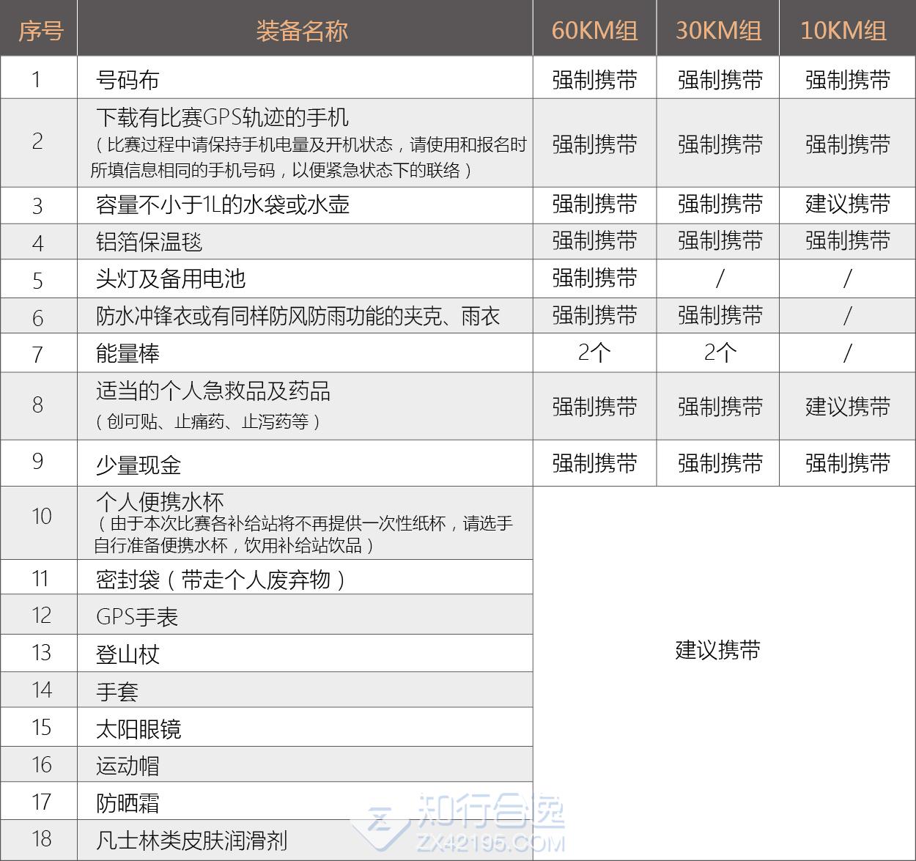The height and width of the screenshot is (861, 916).
Task: Select the 头灯及备用电池 cell
Action: click(x=170, y=278)
